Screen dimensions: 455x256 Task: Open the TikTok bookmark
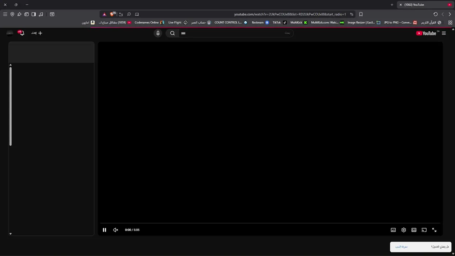[279, 22]
